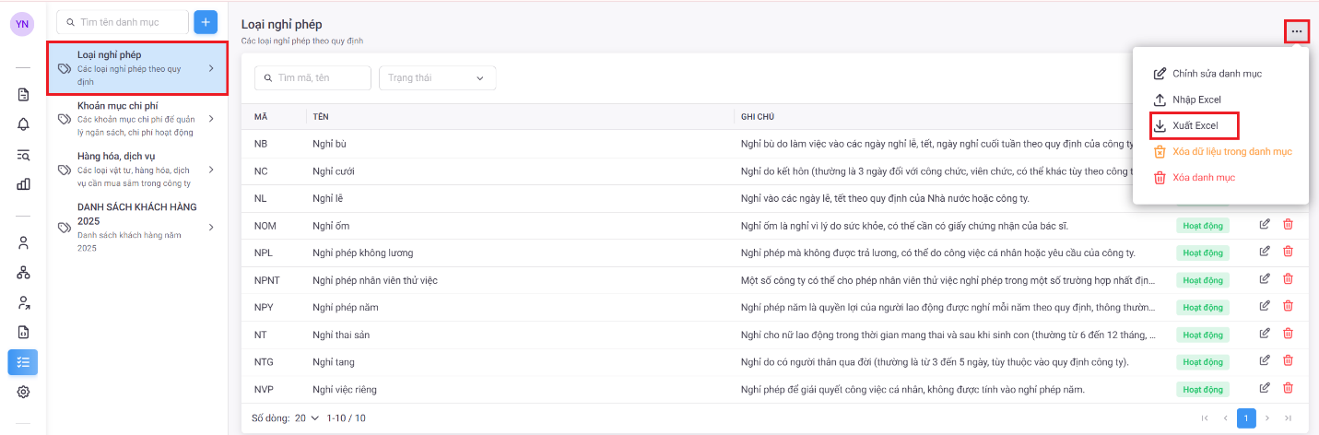Click the blue plus add-category button
Screen dimensions: 1319x435
(x=206, y=22)
